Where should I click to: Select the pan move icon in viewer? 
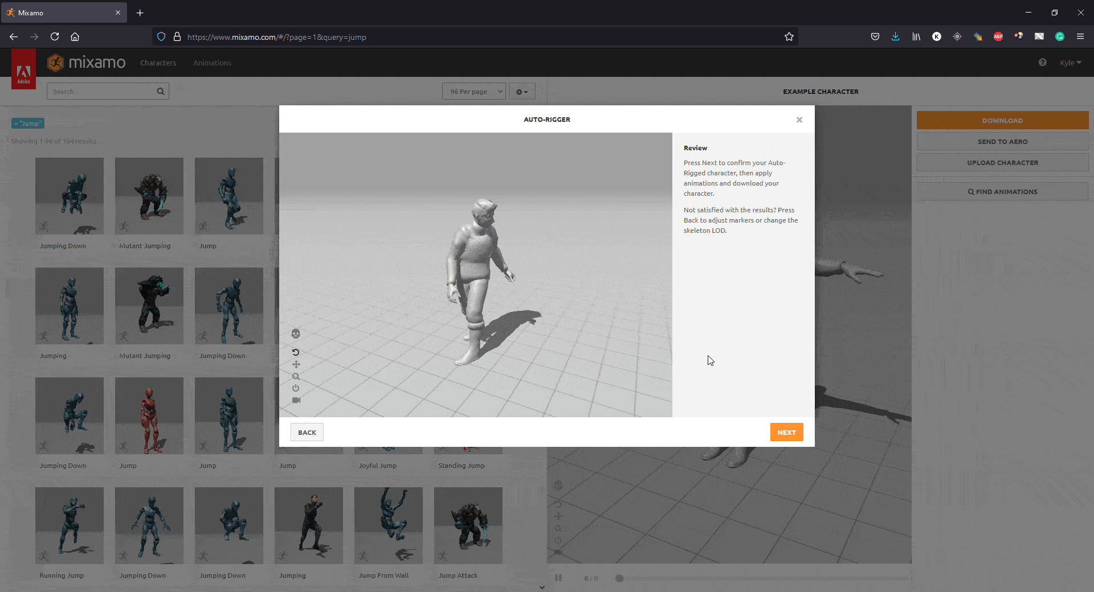[296, 364]
